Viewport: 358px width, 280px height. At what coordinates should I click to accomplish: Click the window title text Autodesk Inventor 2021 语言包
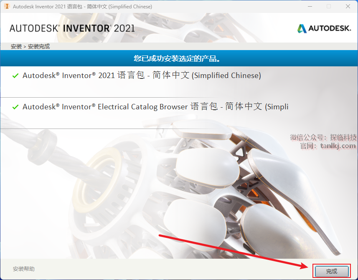coord(82,7)
